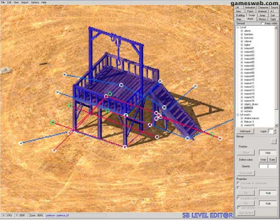Click the Outer define color button
Image resolution: width=280 pixels, height=220 pixels.
point(272,159)
